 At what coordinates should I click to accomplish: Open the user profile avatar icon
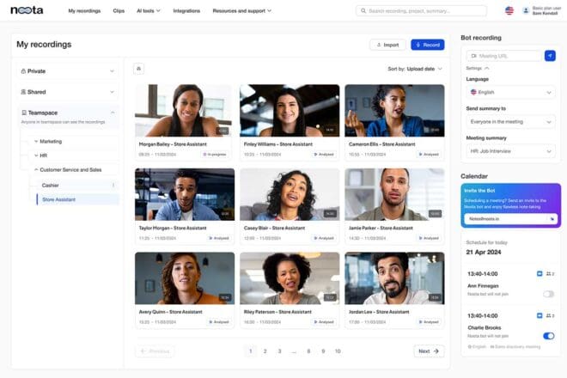pos(525,10)
